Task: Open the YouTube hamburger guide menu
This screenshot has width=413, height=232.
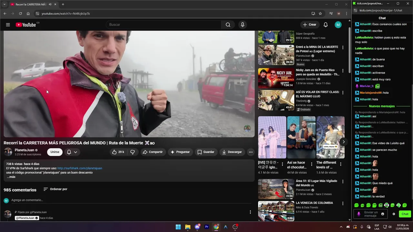Action: (8, 25)
